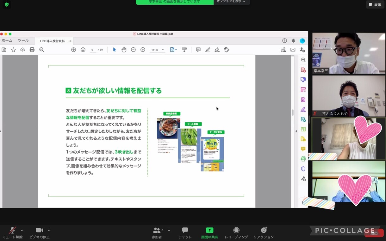
Task: Select 岸本幸三 video thumbnail
Action: [349, 53]
